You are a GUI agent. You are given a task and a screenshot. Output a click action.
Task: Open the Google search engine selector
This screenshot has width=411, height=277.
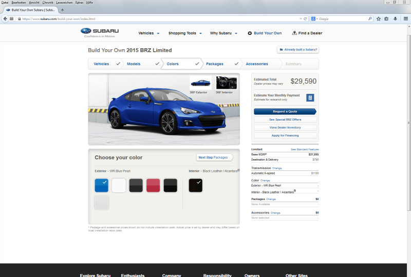click(314, 19)
